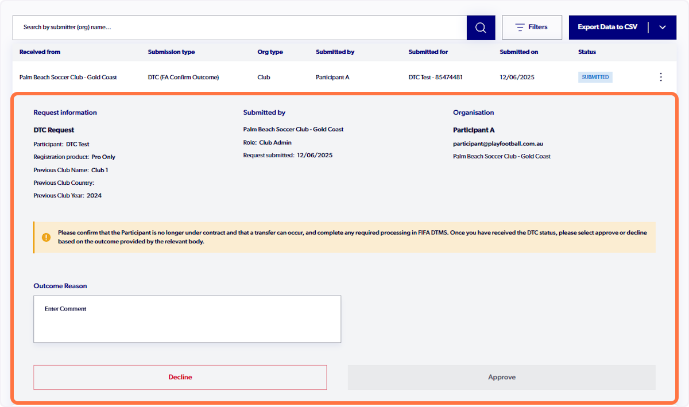Click the Role Club Admin line
689x407 pixels.
pyautogui.click(x=268, y=142)
